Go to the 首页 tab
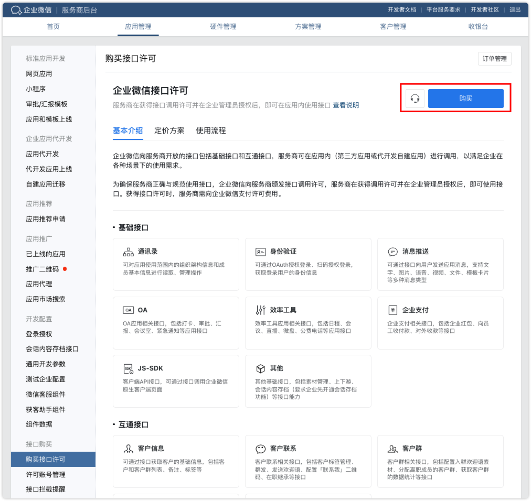Viewport: 531px width, 501px height. [53, 27]
